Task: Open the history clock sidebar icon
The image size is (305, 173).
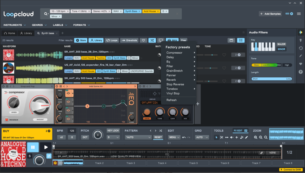Action: click(x=301, y=48)
